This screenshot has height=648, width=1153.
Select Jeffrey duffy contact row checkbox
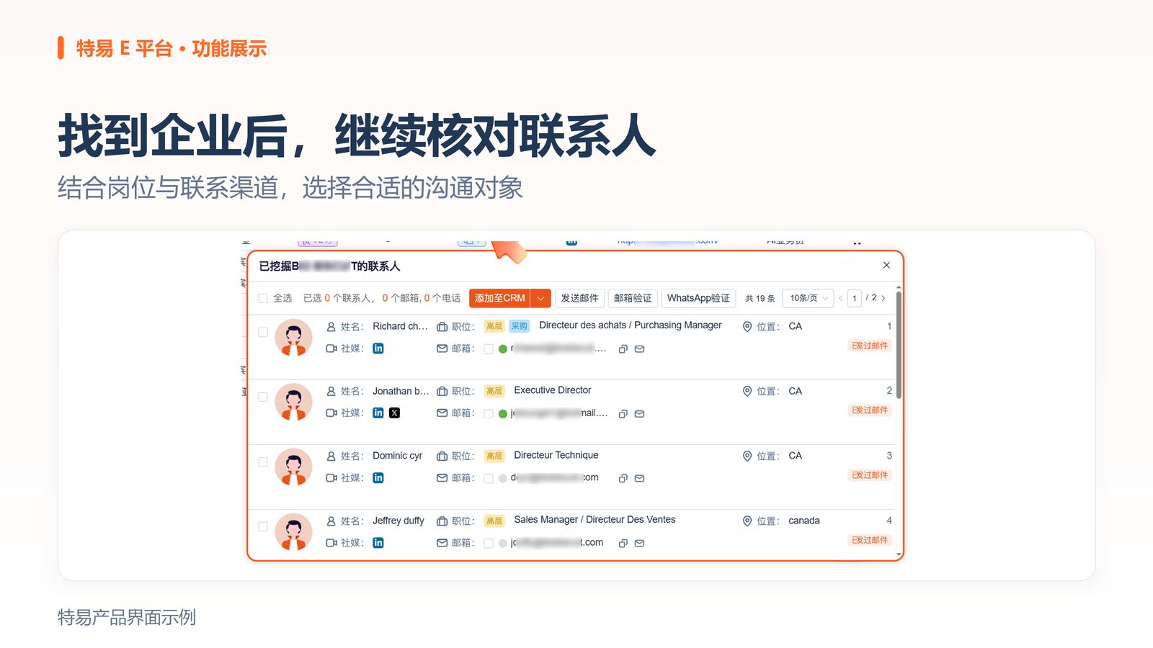coord(263,526)
